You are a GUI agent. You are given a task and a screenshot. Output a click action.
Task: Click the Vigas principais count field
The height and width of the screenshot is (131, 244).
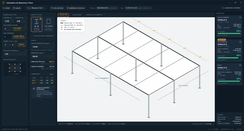click(x=7, y=37)
